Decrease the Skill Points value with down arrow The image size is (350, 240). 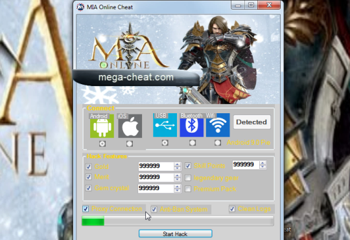[x=262, y=167]
